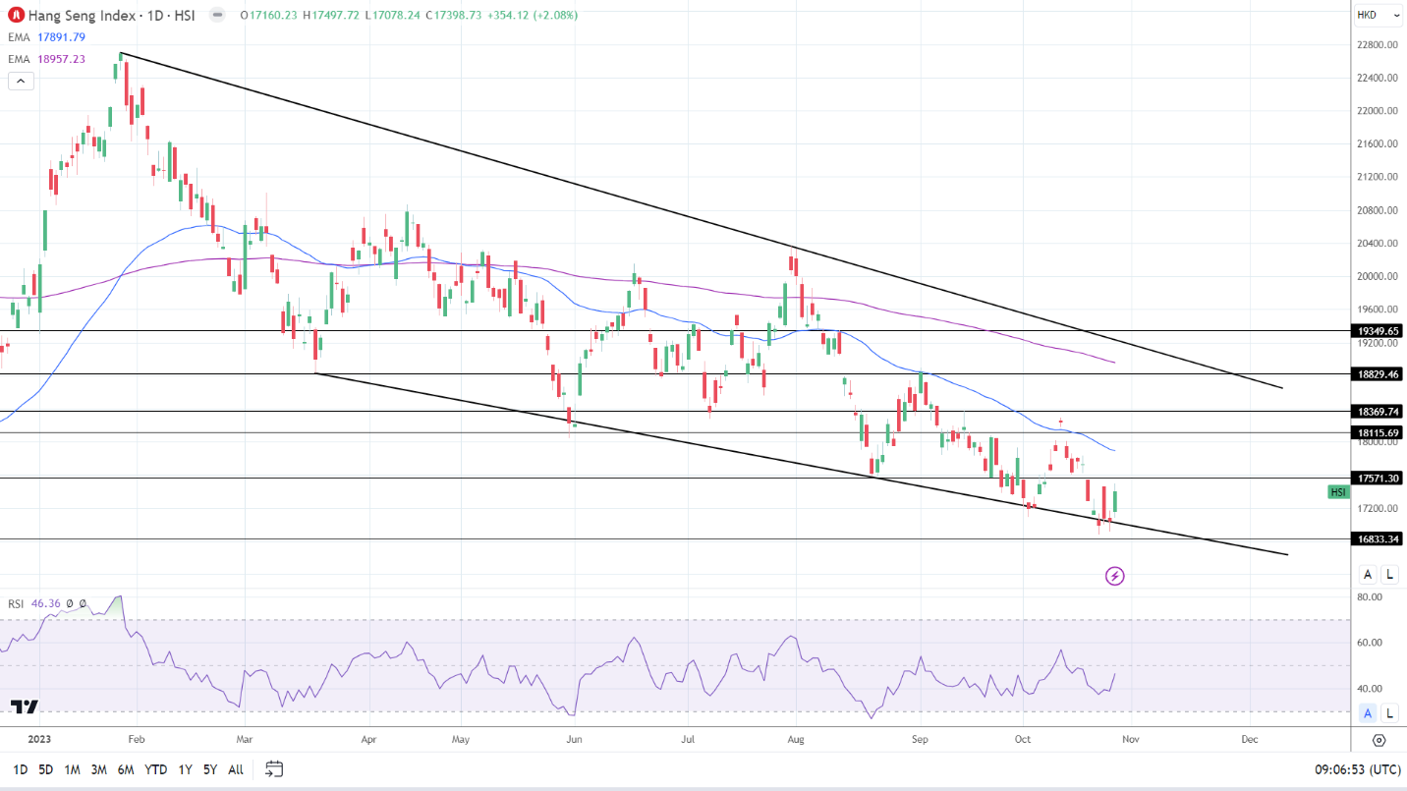
Task: Click the green HSI price label on axis
Action: (1338, 491)
